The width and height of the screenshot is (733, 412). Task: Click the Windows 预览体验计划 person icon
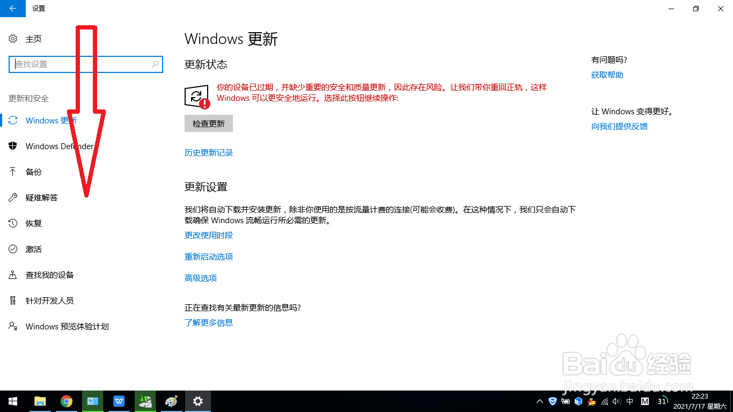click(x=13, y=326)
